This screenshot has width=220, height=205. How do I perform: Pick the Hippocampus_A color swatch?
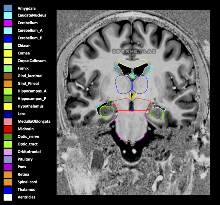pos(8,91)
